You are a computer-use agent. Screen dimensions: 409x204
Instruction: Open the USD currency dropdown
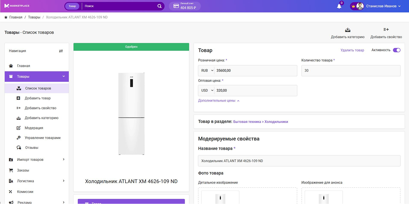[207, 90]
